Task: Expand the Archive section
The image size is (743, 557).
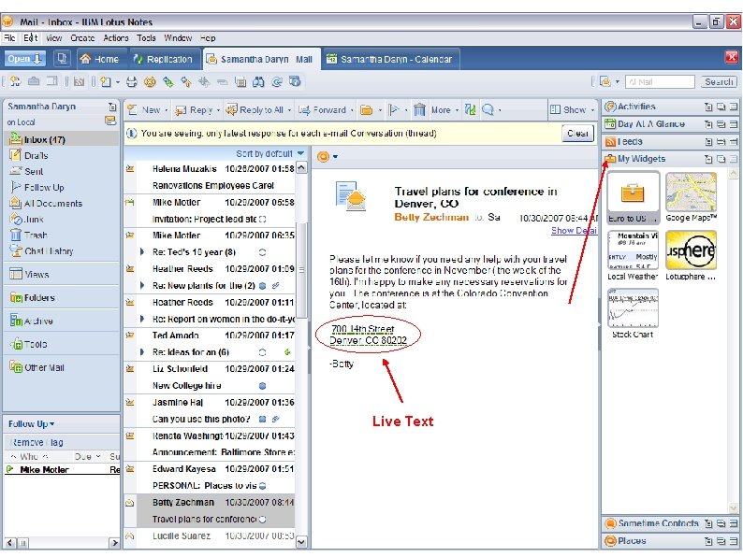Action: (x=38, y=321)
